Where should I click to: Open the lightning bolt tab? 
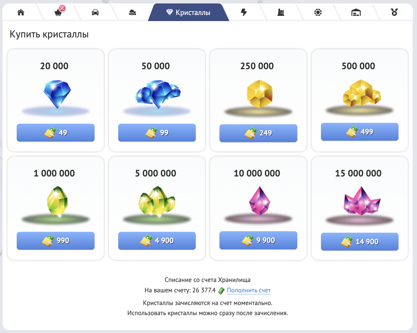click(x=244, y=12)
